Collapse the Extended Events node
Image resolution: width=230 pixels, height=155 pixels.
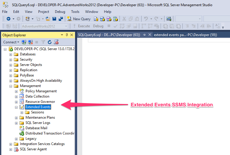pos(16,107)
